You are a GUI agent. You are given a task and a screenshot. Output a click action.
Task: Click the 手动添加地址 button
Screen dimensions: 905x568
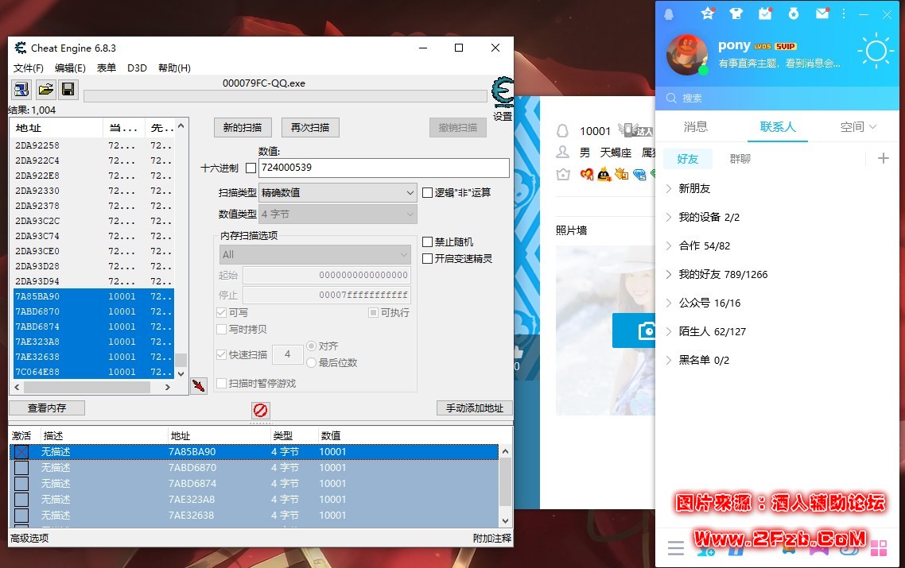click(x=475, y=408)
